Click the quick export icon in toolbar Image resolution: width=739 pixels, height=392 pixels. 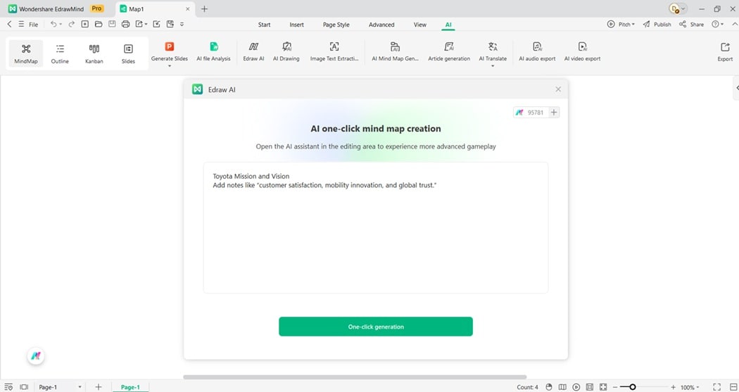(139, 24)
